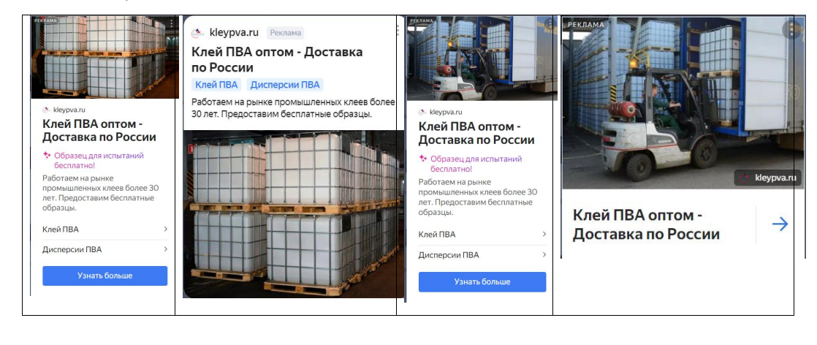Click Узнать больше button under the narrow containers ad
Image resolution: width=817 pixels, height=345 pixels.
[x=104, y=276]
